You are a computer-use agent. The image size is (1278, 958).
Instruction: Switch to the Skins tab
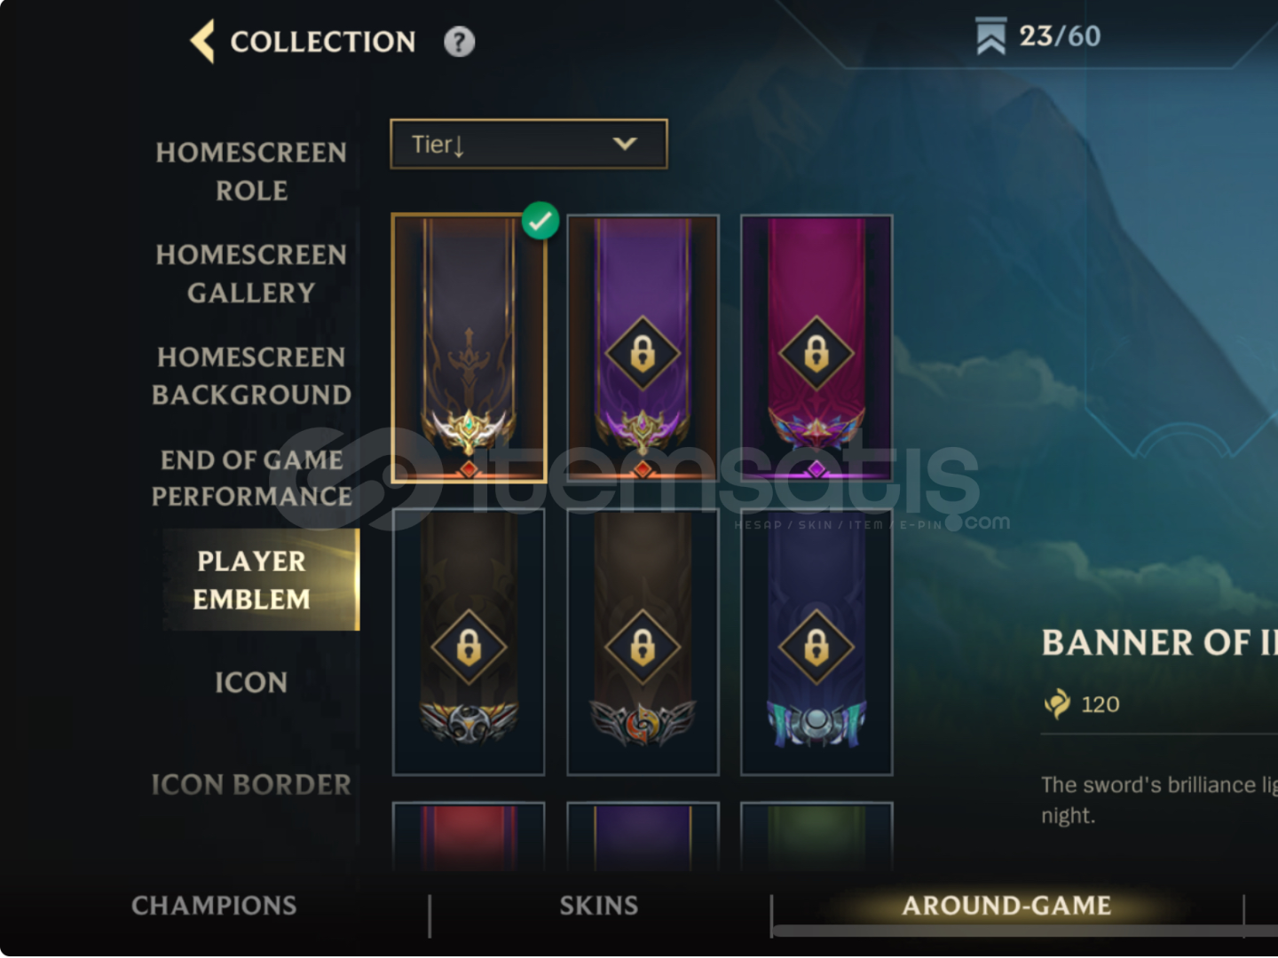[x=599, y=906]
